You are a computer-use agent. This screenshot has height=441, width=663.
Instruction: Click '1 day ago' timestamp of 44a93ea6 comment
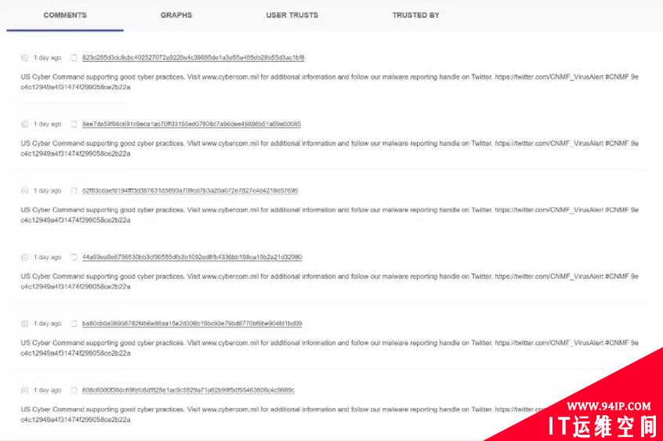coord(47,257)
